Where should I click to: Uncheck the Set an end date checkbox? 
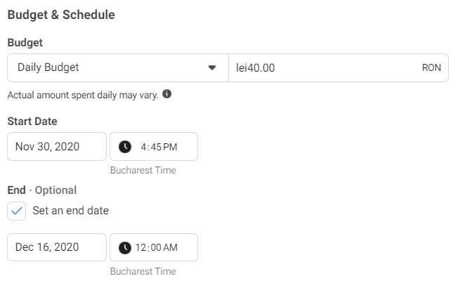point(17,211)
